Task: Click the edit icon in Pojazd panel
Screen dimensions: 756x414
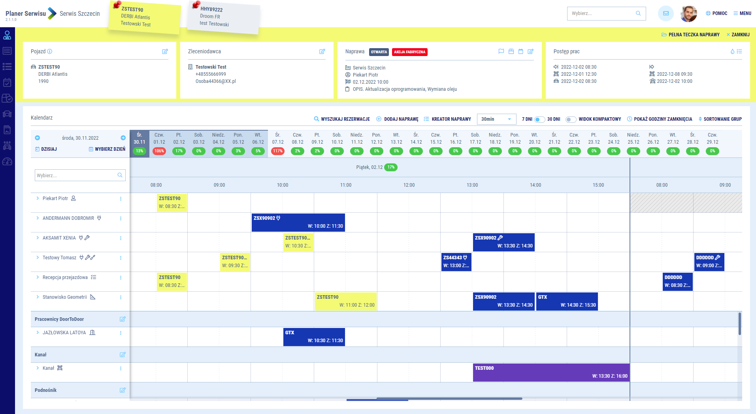Action: (165, 51)
